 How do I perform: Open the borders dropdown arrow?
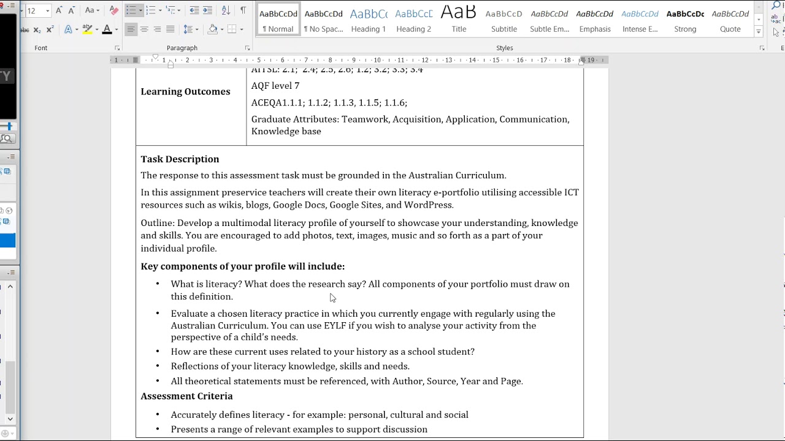click(x=241, y=29)
